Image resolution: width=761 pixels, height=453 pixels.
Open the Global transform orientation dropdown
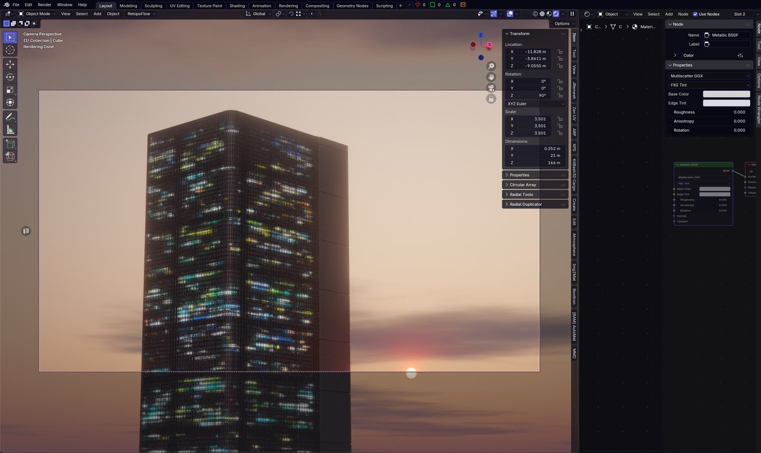pos(259,13)
